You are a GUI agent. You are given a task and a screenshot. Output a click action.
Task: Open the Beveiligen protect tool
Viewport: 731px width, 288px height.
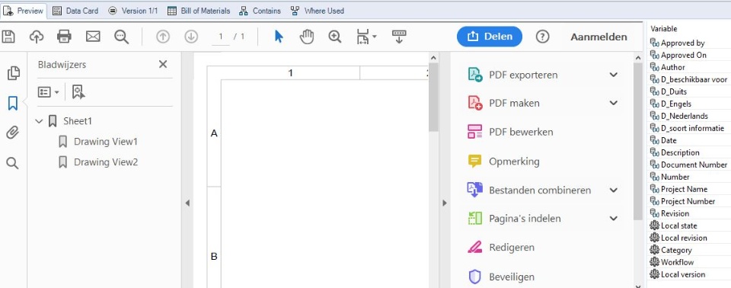pos(512,277)
